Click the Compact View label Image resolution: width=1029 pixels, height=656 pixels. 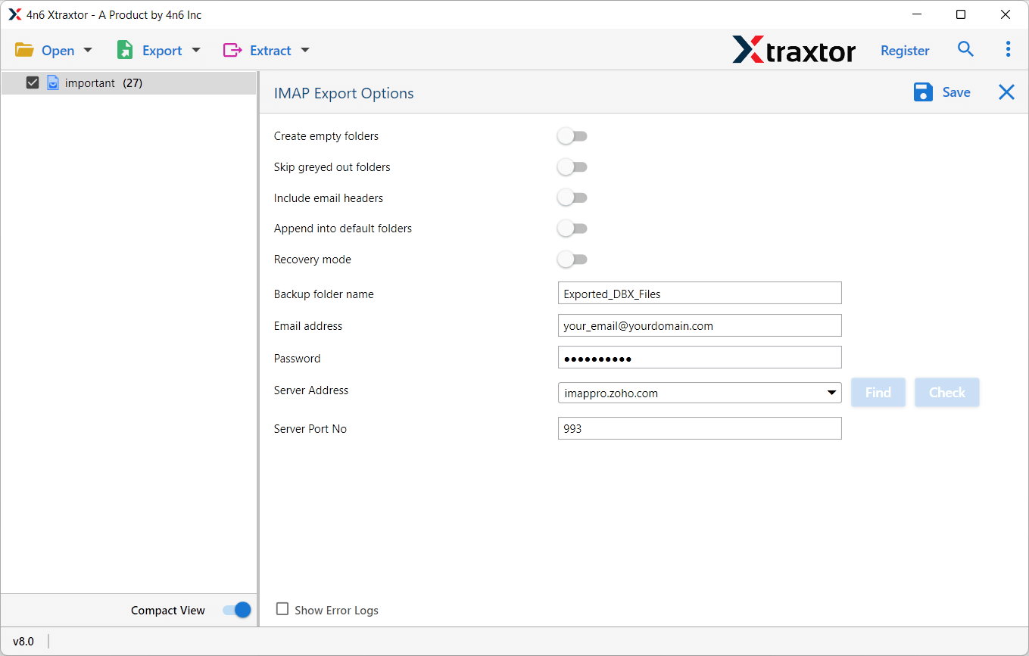pos(168,611)
